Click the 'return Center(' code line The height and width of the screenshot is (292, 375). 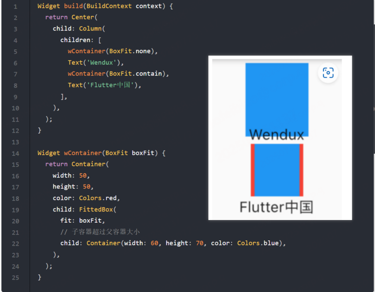click(x=71, y=17)
